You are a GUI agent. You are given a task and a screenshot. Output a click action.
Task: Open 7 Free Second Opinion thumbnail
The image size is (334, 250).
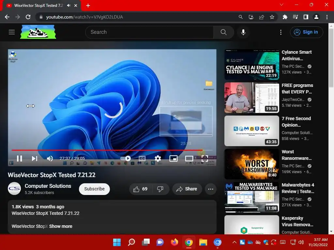252,131
